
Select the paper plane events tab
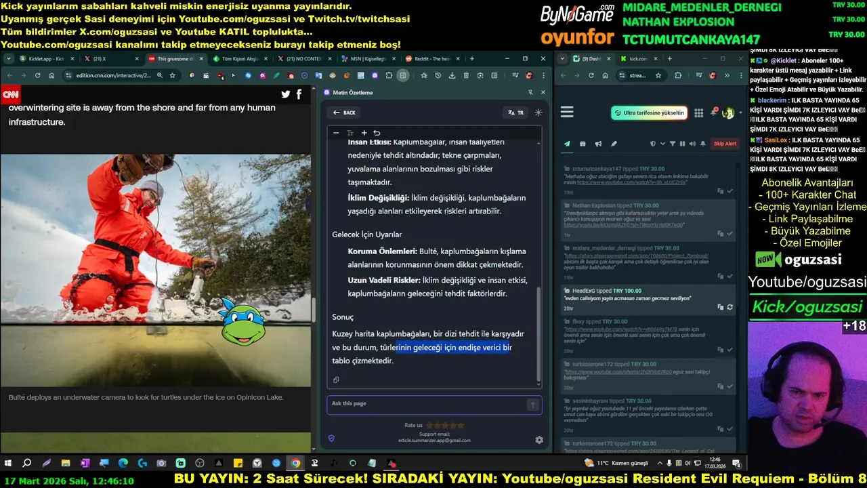[x=567, y=144]
